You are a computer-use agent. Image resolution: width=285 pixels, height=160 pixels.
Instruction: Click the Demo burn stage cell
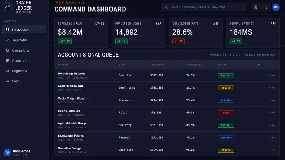click(x=126, y=75)
